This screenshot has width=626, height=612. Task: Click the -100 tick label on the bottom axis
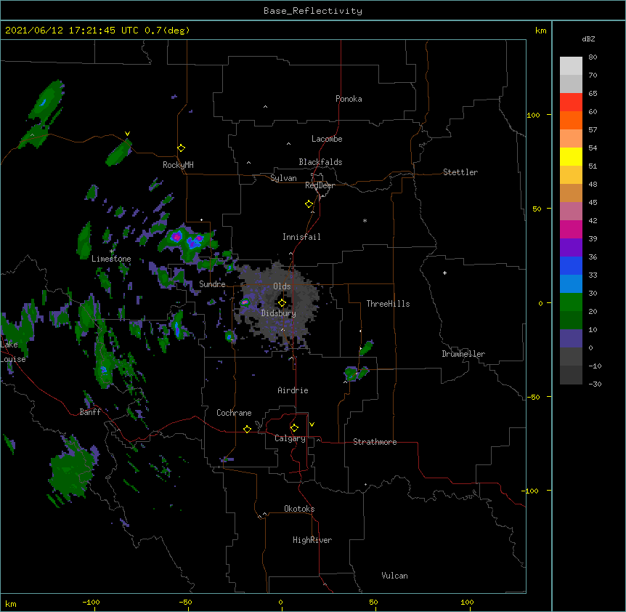tap(91, 602)
